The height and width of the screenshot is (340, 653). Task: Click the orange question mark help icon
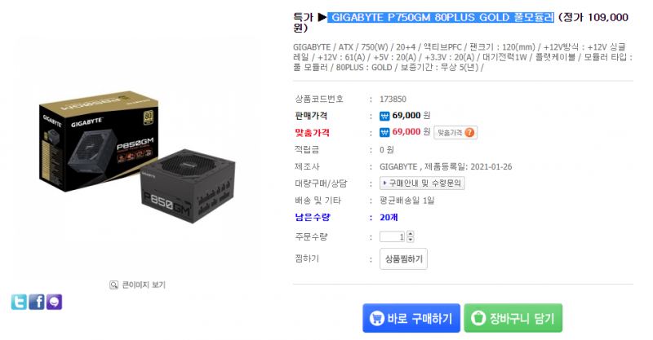(x=469, y=132)
